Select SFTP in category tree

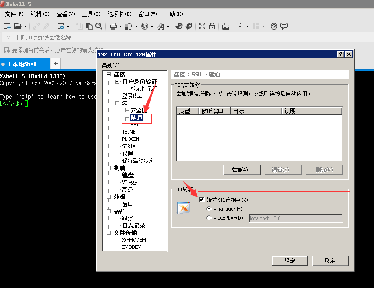(136, 125)
